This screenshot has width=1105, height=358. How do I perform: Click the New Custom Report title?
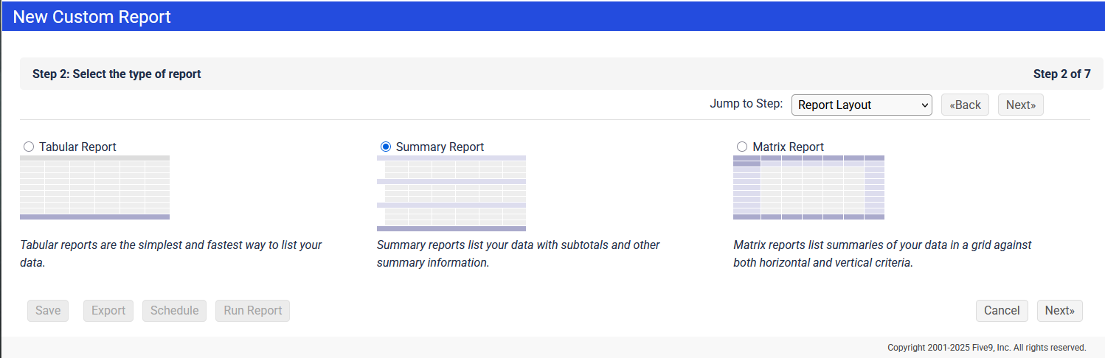coord(92,16)
